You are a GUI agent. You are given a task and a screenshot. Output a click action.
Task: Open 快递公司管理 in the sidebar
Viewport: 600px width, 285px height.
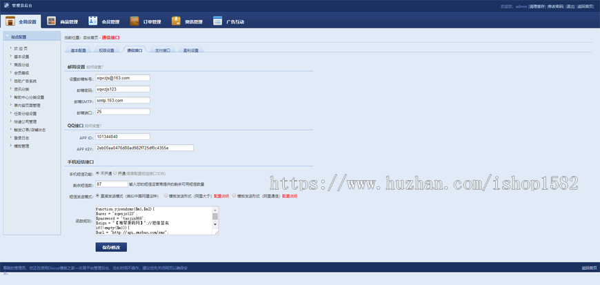(x=26, y=122)
